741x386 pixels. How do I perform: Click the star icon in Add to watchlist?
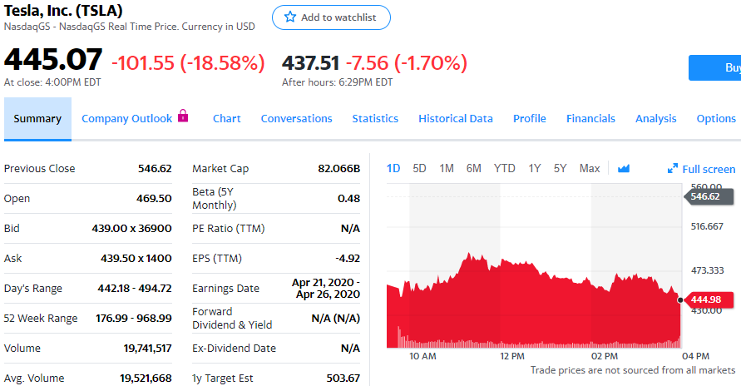(x=290, y=17)
